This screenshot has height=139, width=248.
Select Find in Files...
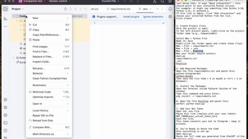coord(49,52)
